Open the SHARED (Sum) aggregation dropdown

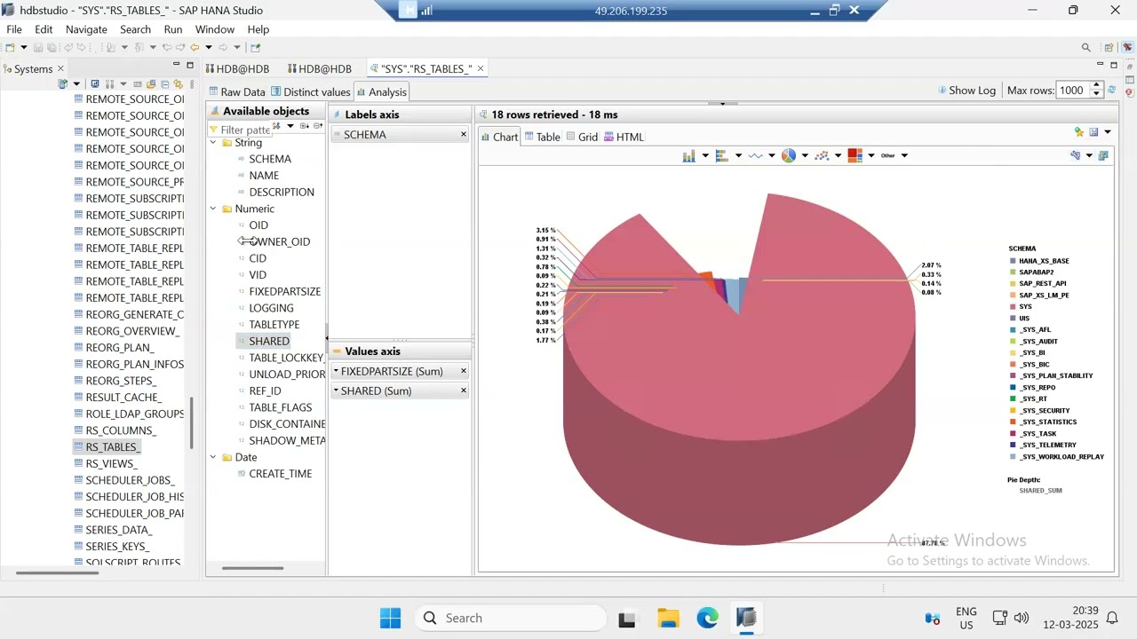(x=336, y=390)
